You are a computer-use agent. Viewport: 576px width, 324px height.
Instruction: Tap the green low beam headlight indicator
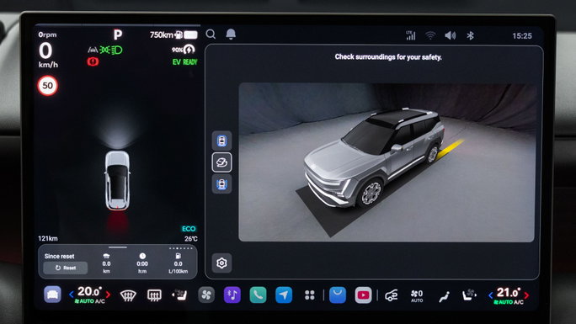[x=117, y=50]
